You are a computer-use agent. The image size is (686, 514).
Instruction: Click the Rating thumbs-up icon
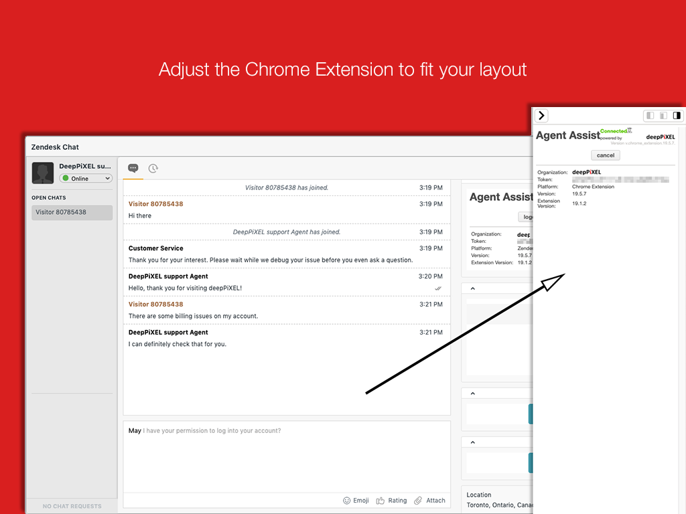point(381,500)
